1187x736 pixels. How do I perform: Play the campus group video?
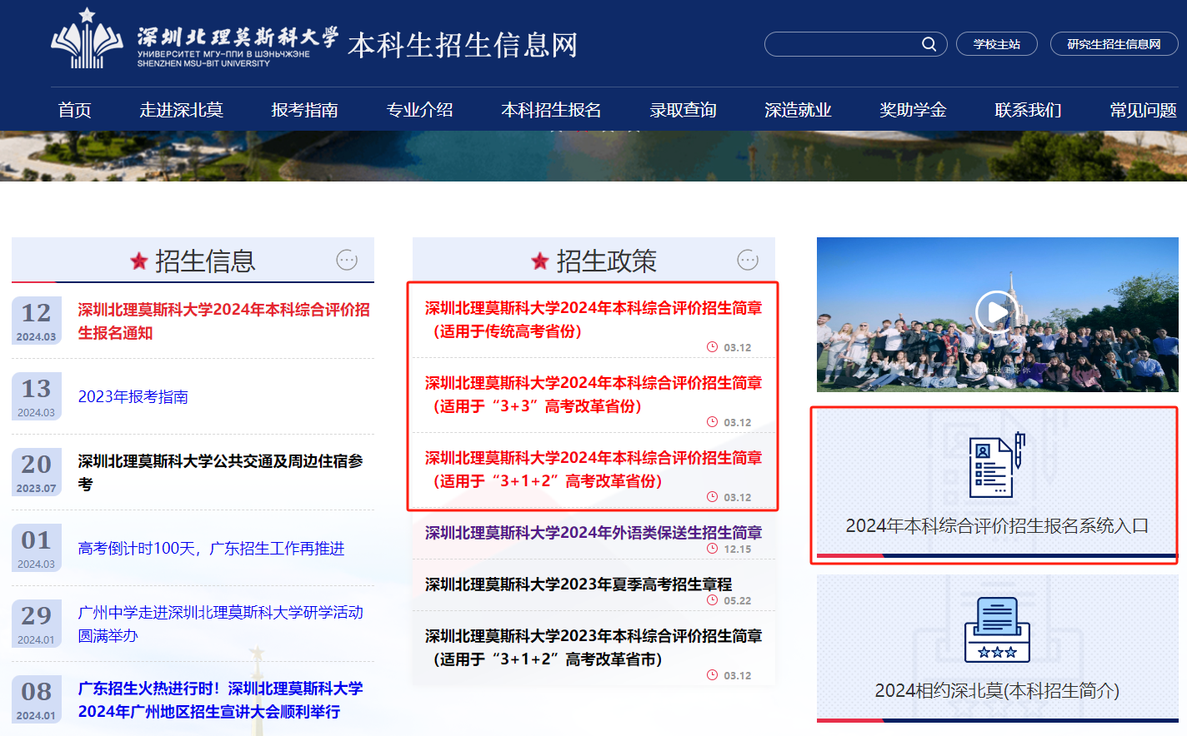pyautogui.click(x=996, y=312)
